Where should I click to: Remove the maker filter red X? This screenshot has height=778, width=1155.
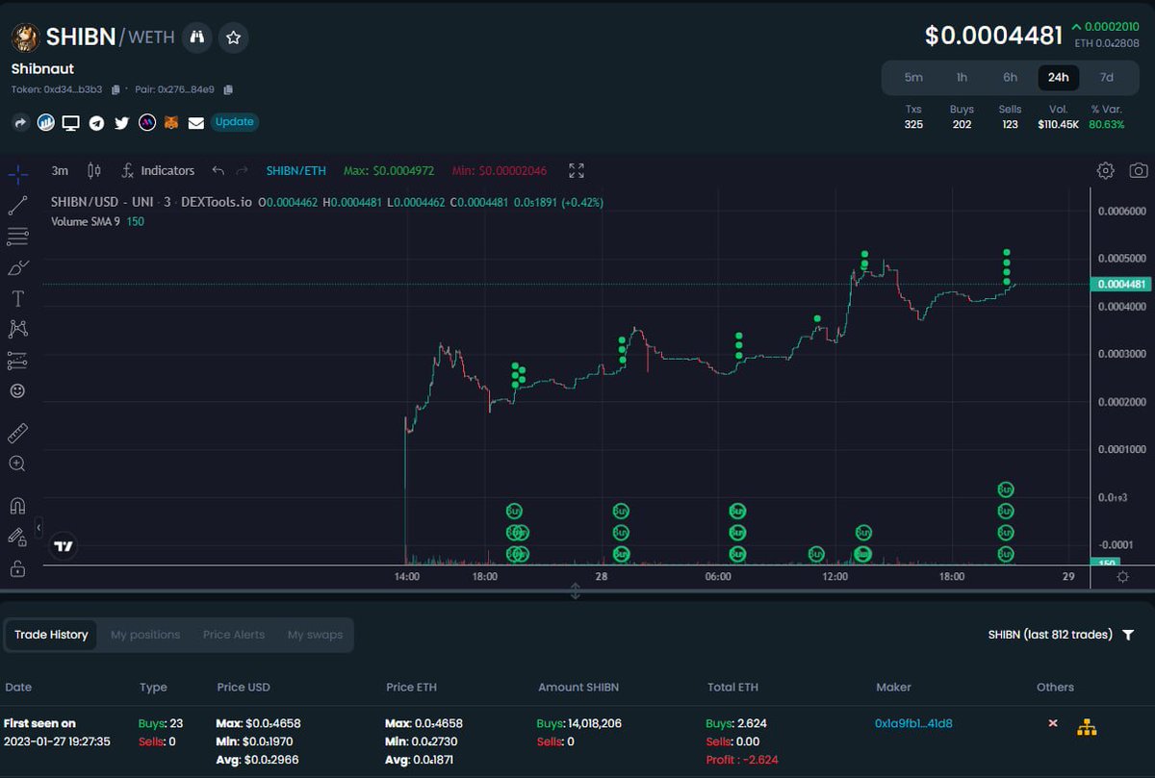pos(1053,723)
